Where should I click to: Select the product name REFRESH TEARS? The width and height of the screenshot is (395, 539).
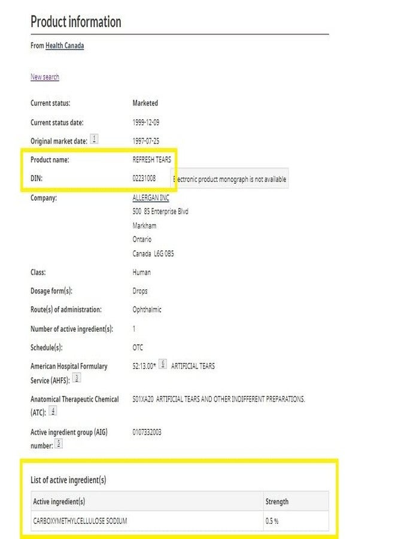pos(152,159)
